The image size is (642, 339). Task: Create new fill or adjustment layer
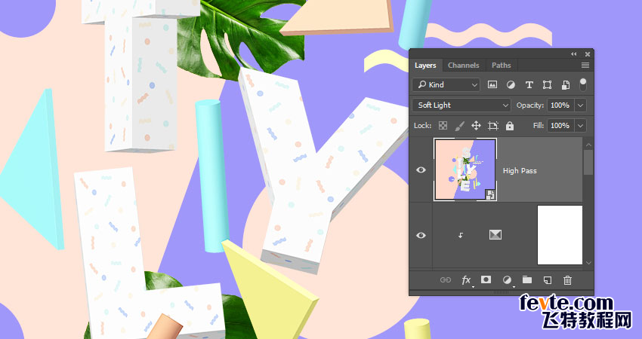(507, 280)
